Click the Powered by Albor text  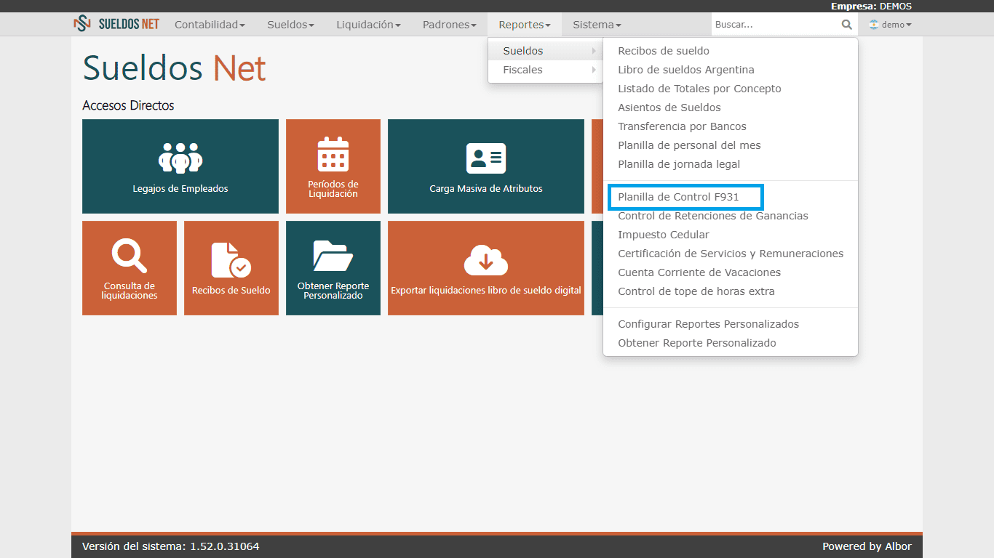[x=867, y=546]
